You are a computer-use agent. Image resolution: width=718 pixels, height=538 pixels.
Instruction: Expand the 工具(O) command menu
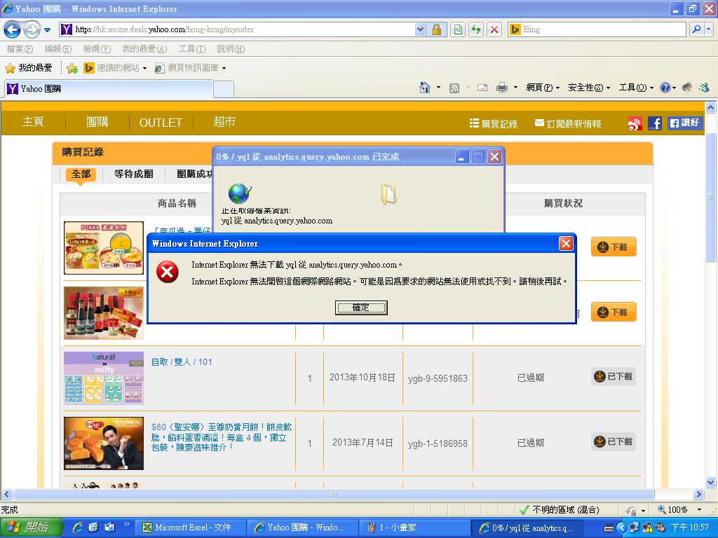(636, 88)
